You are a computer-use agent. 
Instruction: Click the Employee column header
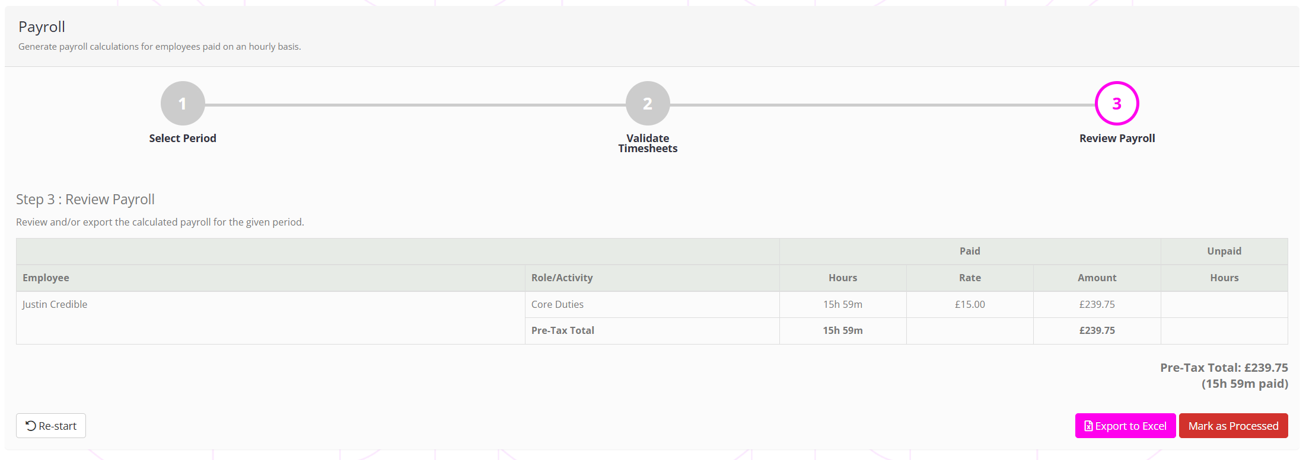point(46,278)
